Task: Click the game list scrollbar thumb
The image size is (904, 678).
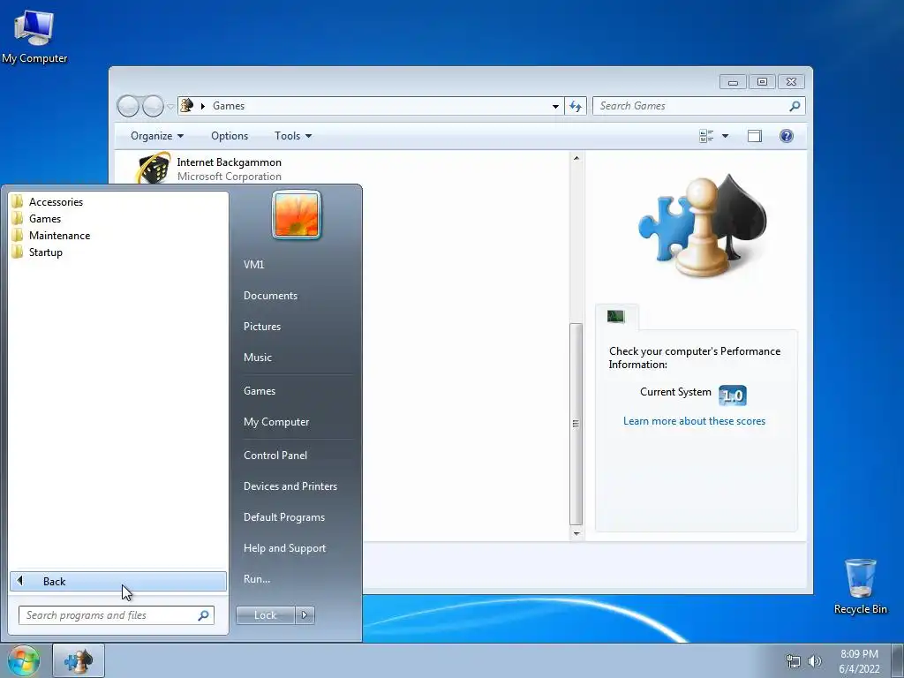Action: [x=576, y=423]
